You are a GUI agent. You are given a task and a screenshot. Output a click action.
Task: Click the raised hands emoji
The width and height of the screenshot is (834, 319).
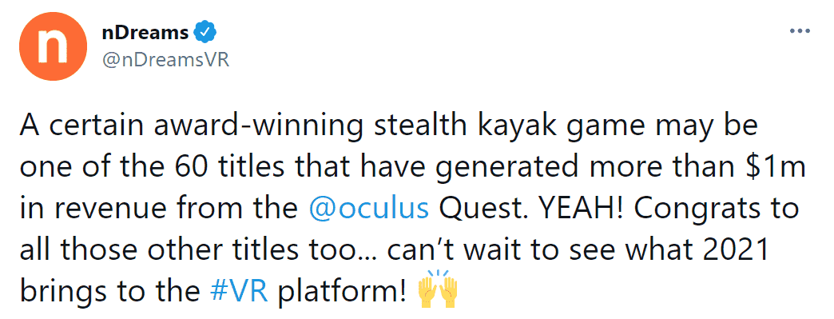437,291
